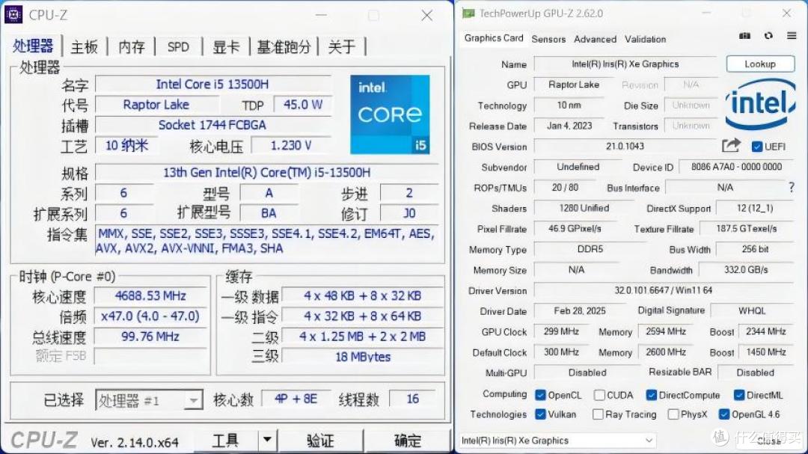Click the GPU-Z title bar app icon

[468, 13]
